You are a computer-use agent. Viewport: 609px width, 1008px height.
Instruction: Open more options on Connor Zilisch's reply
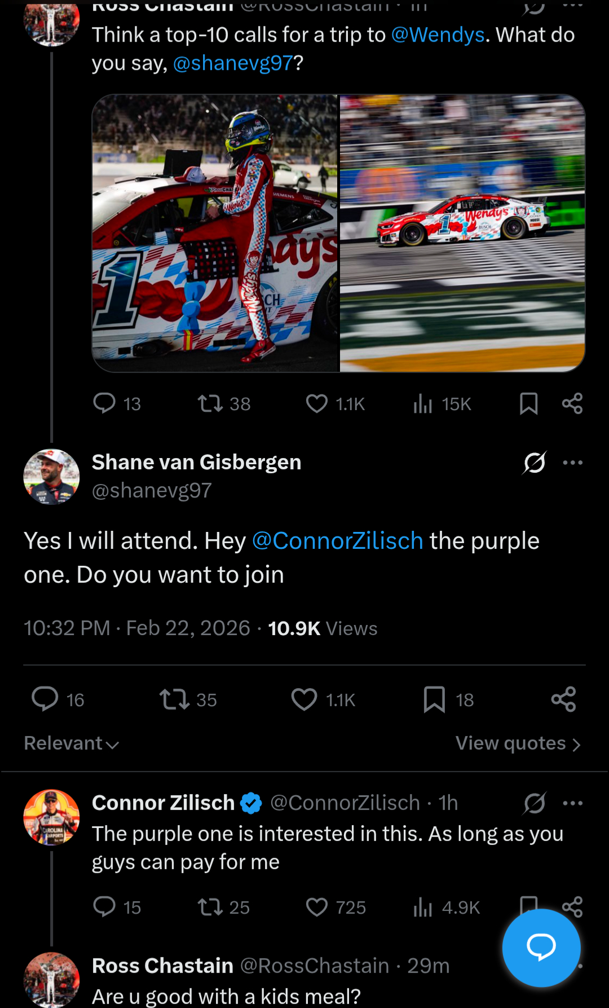[572, 803]
